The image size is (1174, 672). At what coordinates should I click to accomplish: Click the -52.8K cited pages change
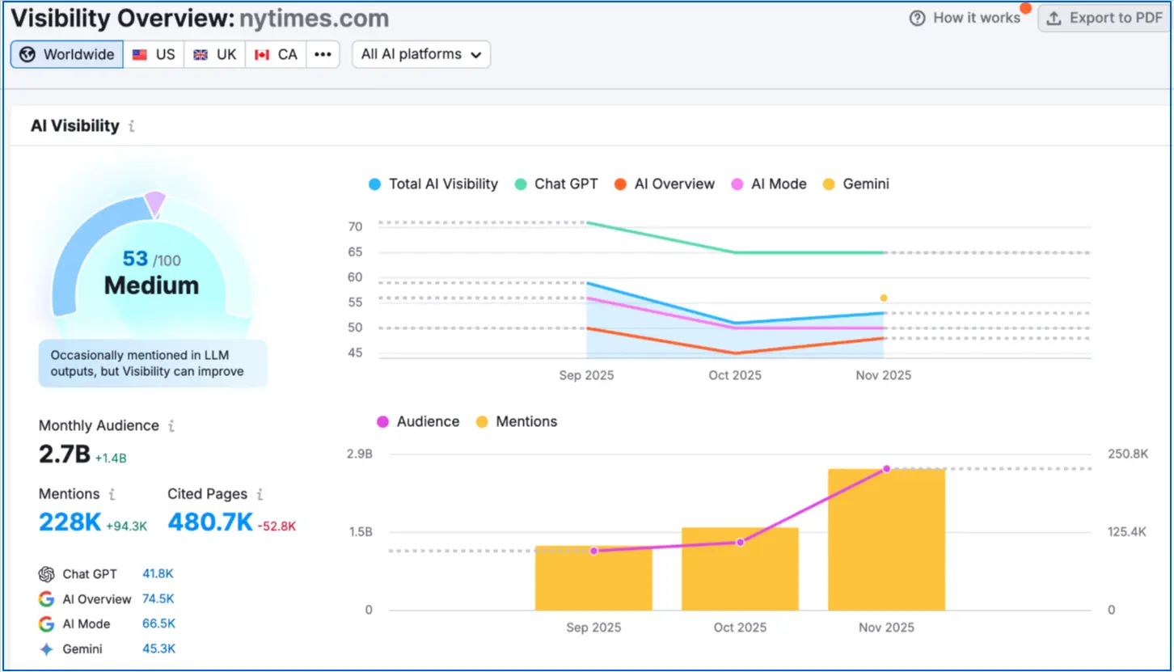pyautogui.click(x=277, y=526)
